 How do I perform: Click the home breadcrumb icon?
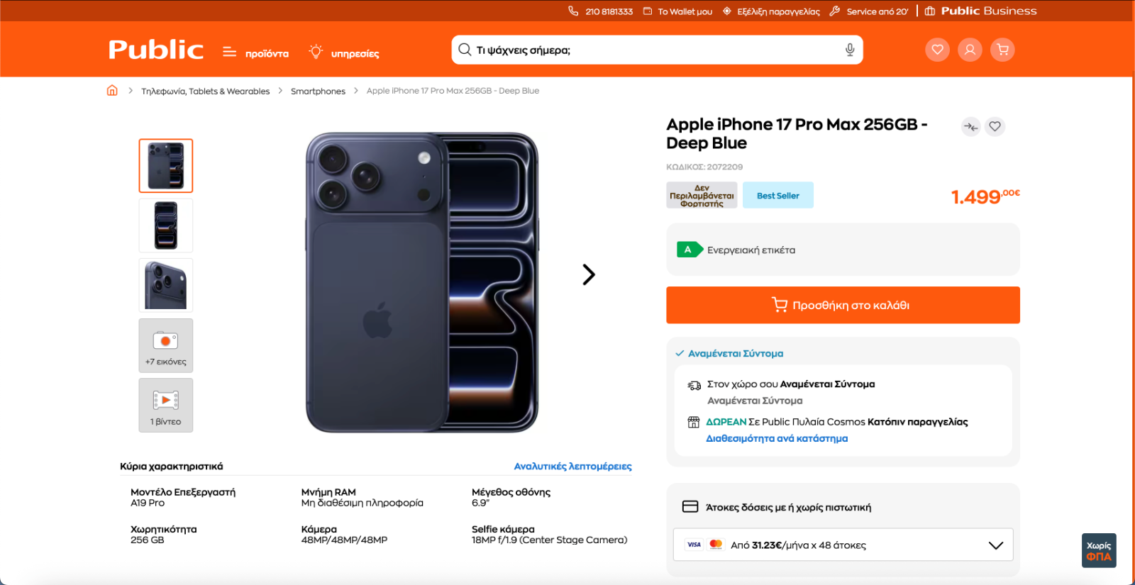112,91
